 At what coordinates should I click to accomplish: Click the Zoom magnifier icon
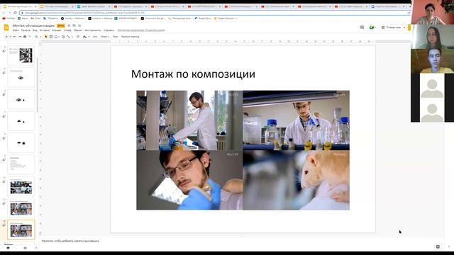click(x=36, y=37)
